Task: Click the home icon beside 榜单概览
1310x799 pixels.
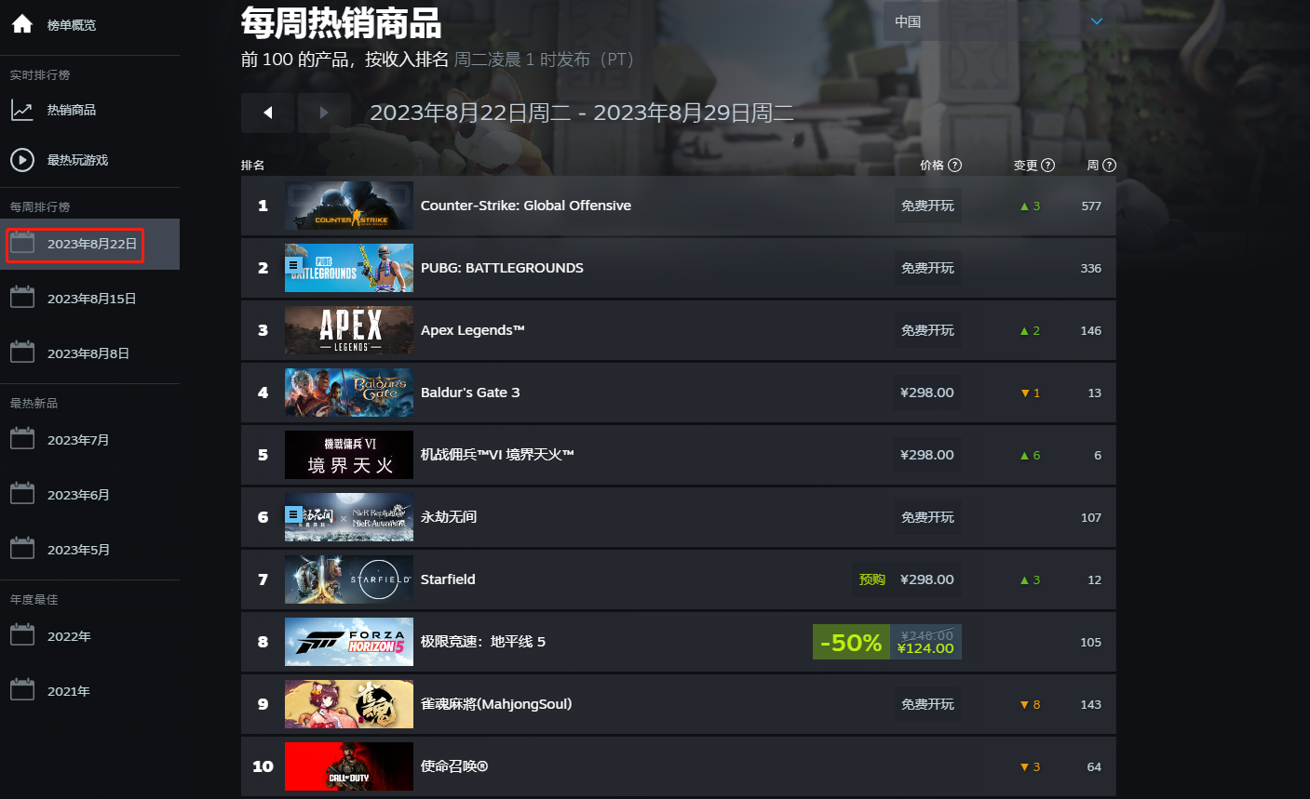Action: pyautogui.click(x=22, y=24)
